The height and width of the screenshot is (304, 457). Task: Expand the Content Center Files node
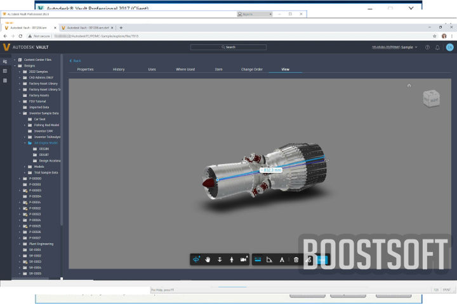pyautogui.click(x=15, y=60)
